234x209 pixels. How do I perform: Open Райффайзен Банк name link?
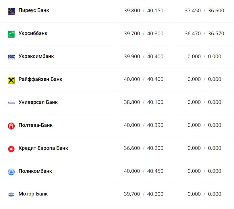(x=40, y=80)
